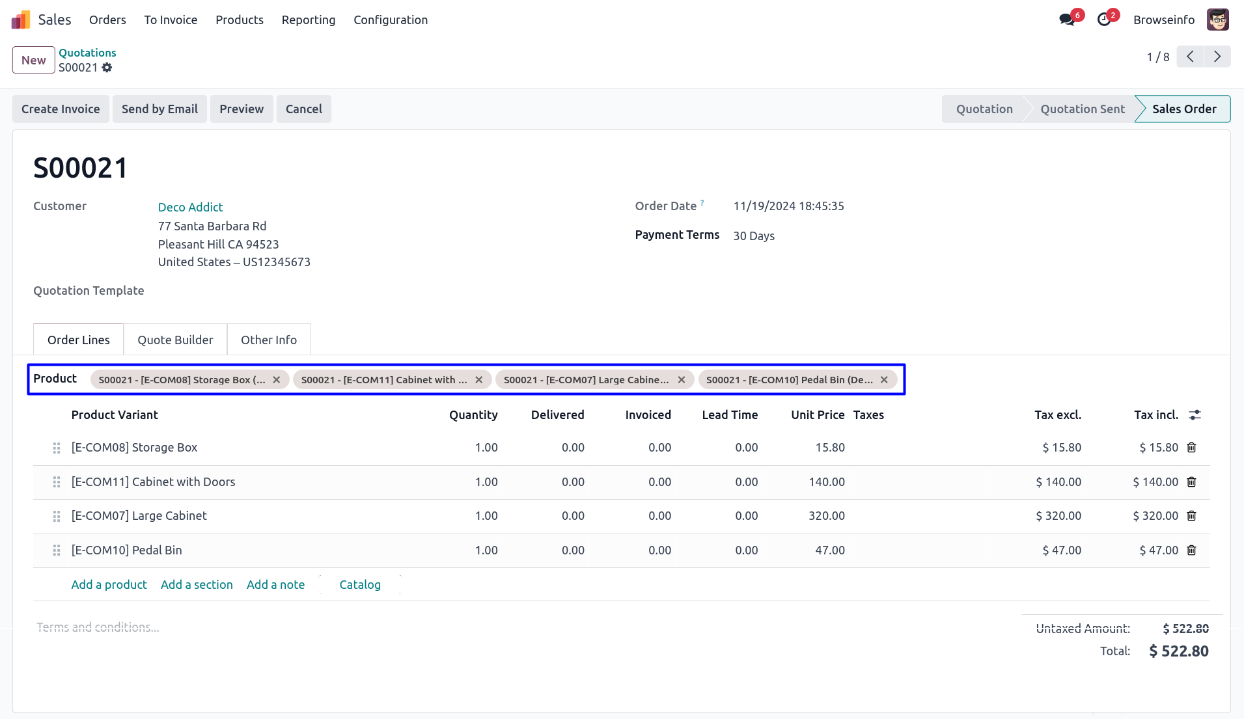Open the activities clock icon

pos(1104,20)
